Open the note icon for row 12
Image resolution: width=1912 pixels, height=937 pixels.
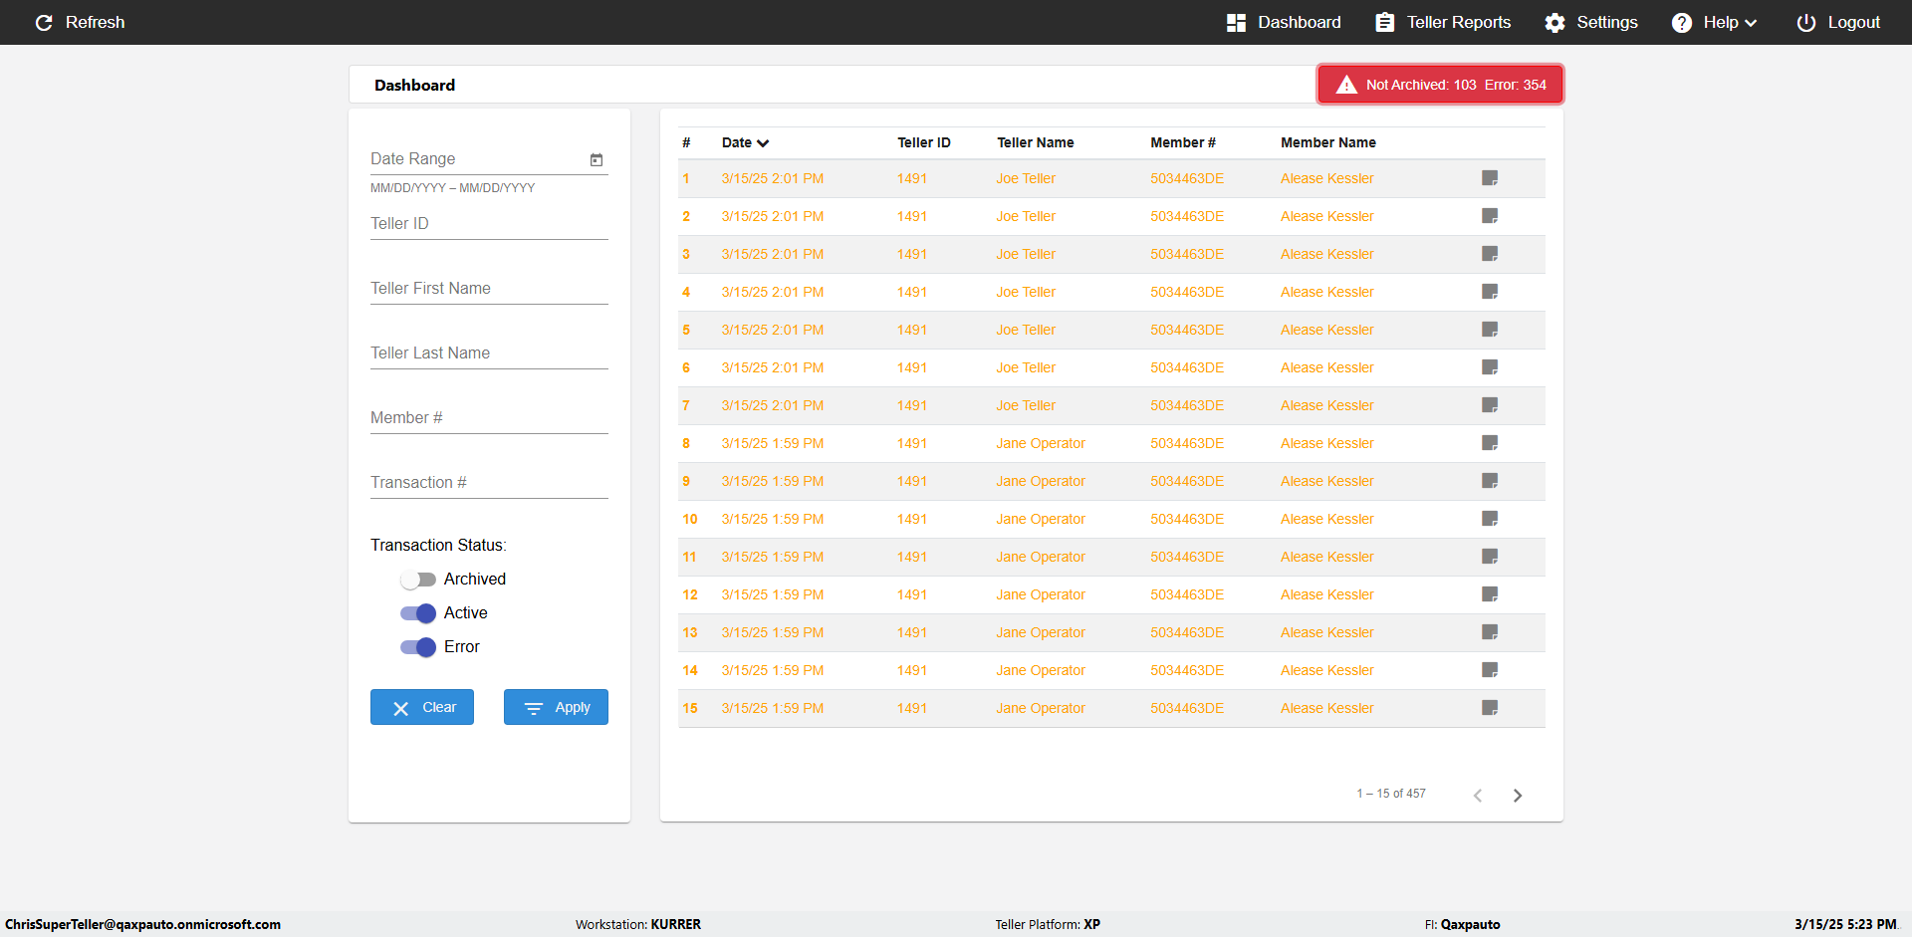[1490, 594]
